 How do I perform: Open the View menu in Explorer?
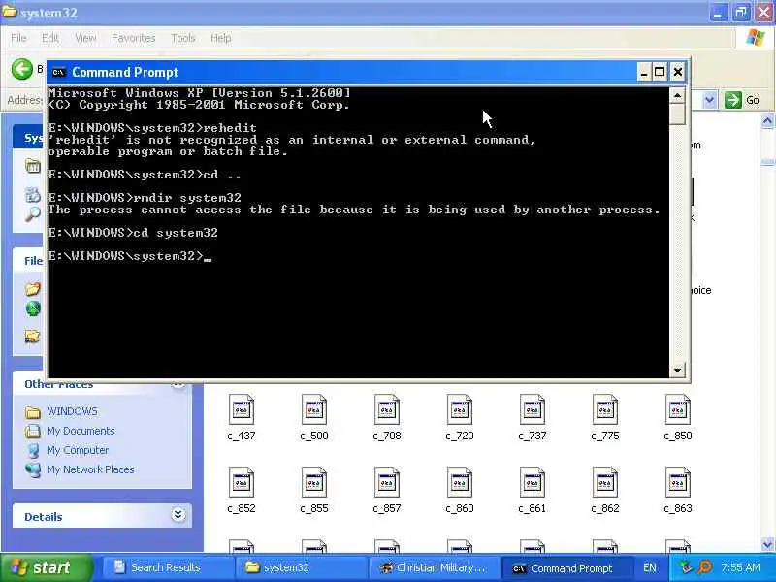point(85,38)
